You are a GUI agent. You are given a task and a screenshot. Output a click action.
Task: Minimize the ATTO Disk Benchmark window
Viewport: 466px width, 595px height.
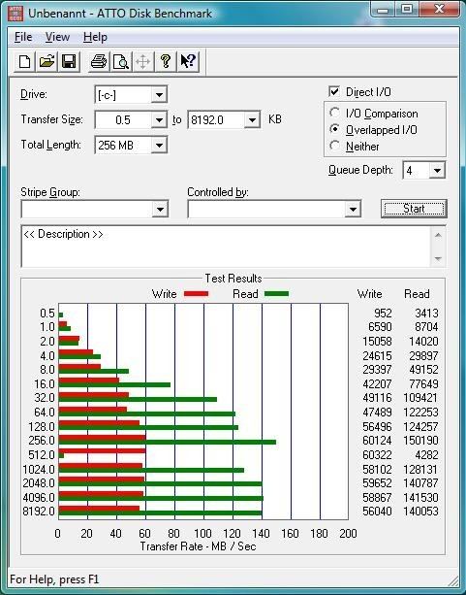tap(384, 9)
